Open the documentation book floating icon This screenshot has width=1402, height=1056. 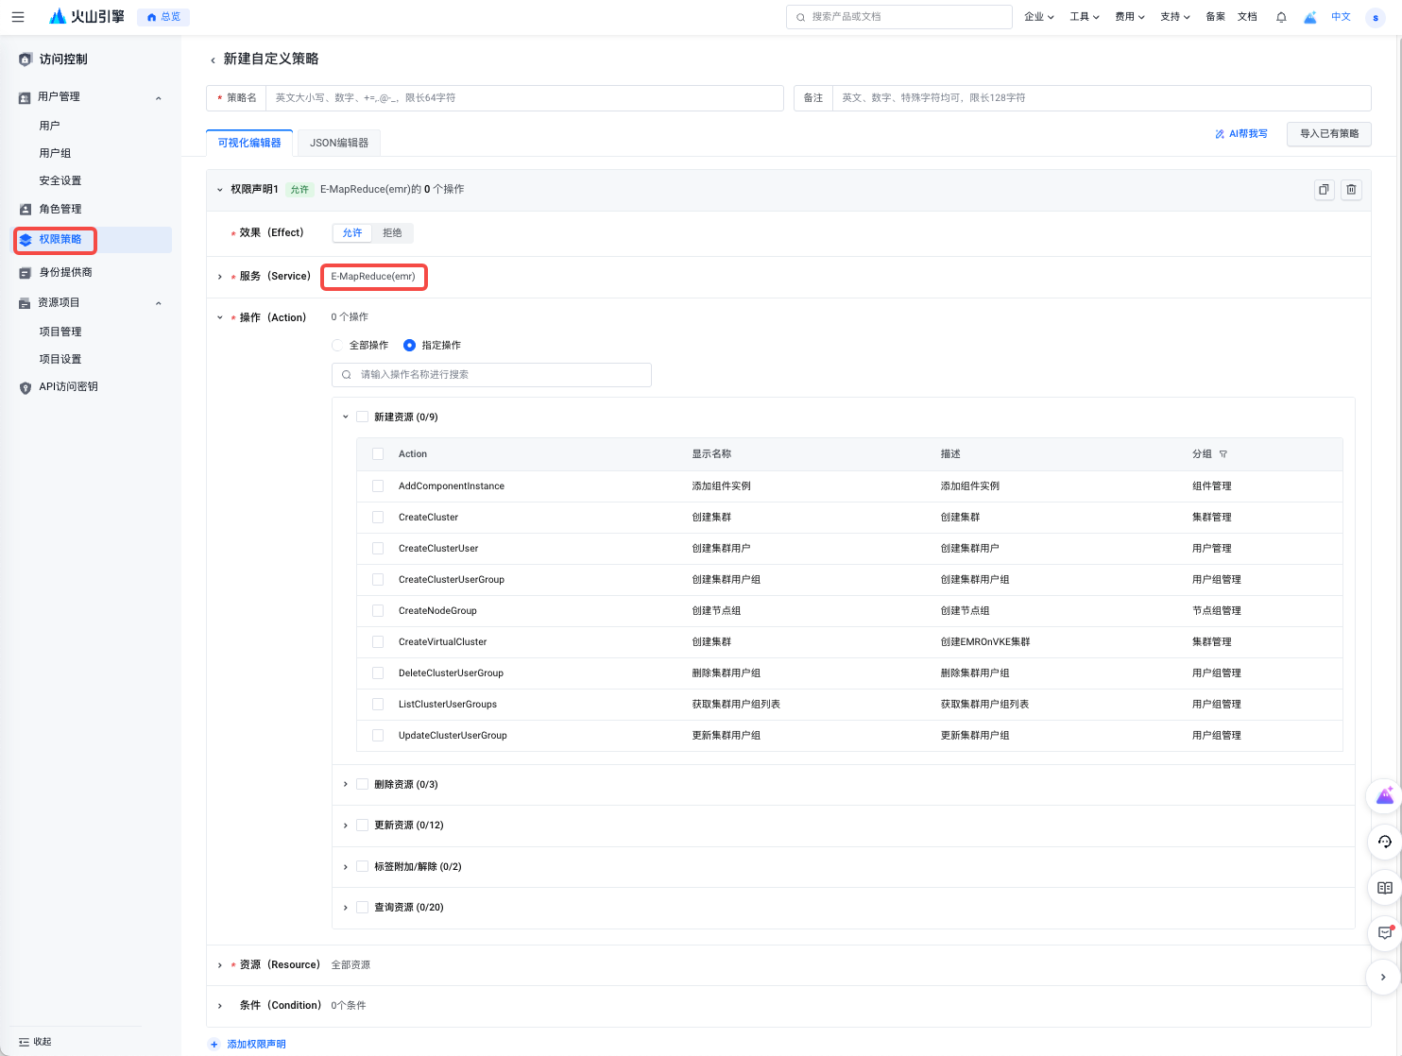(1384, 888)
